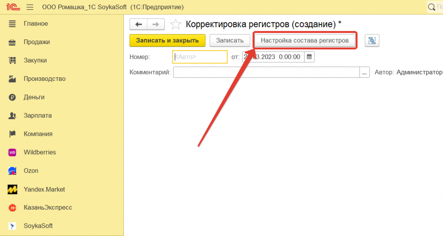443x236 pixels.
Task: Select the Yandex.Market section
Action: pyautogui.click(x=44, y=189)
